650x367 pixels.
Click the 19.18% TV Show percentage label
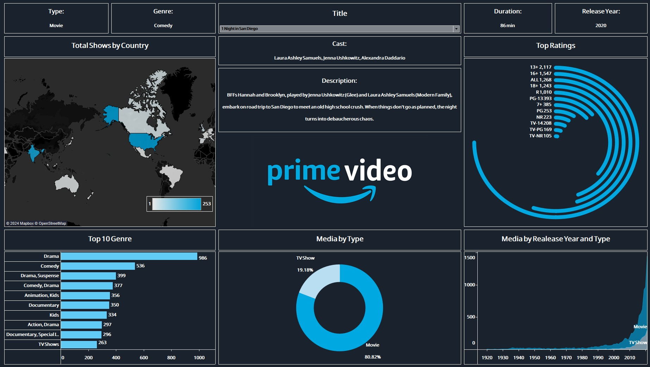[x=305, y=270]
